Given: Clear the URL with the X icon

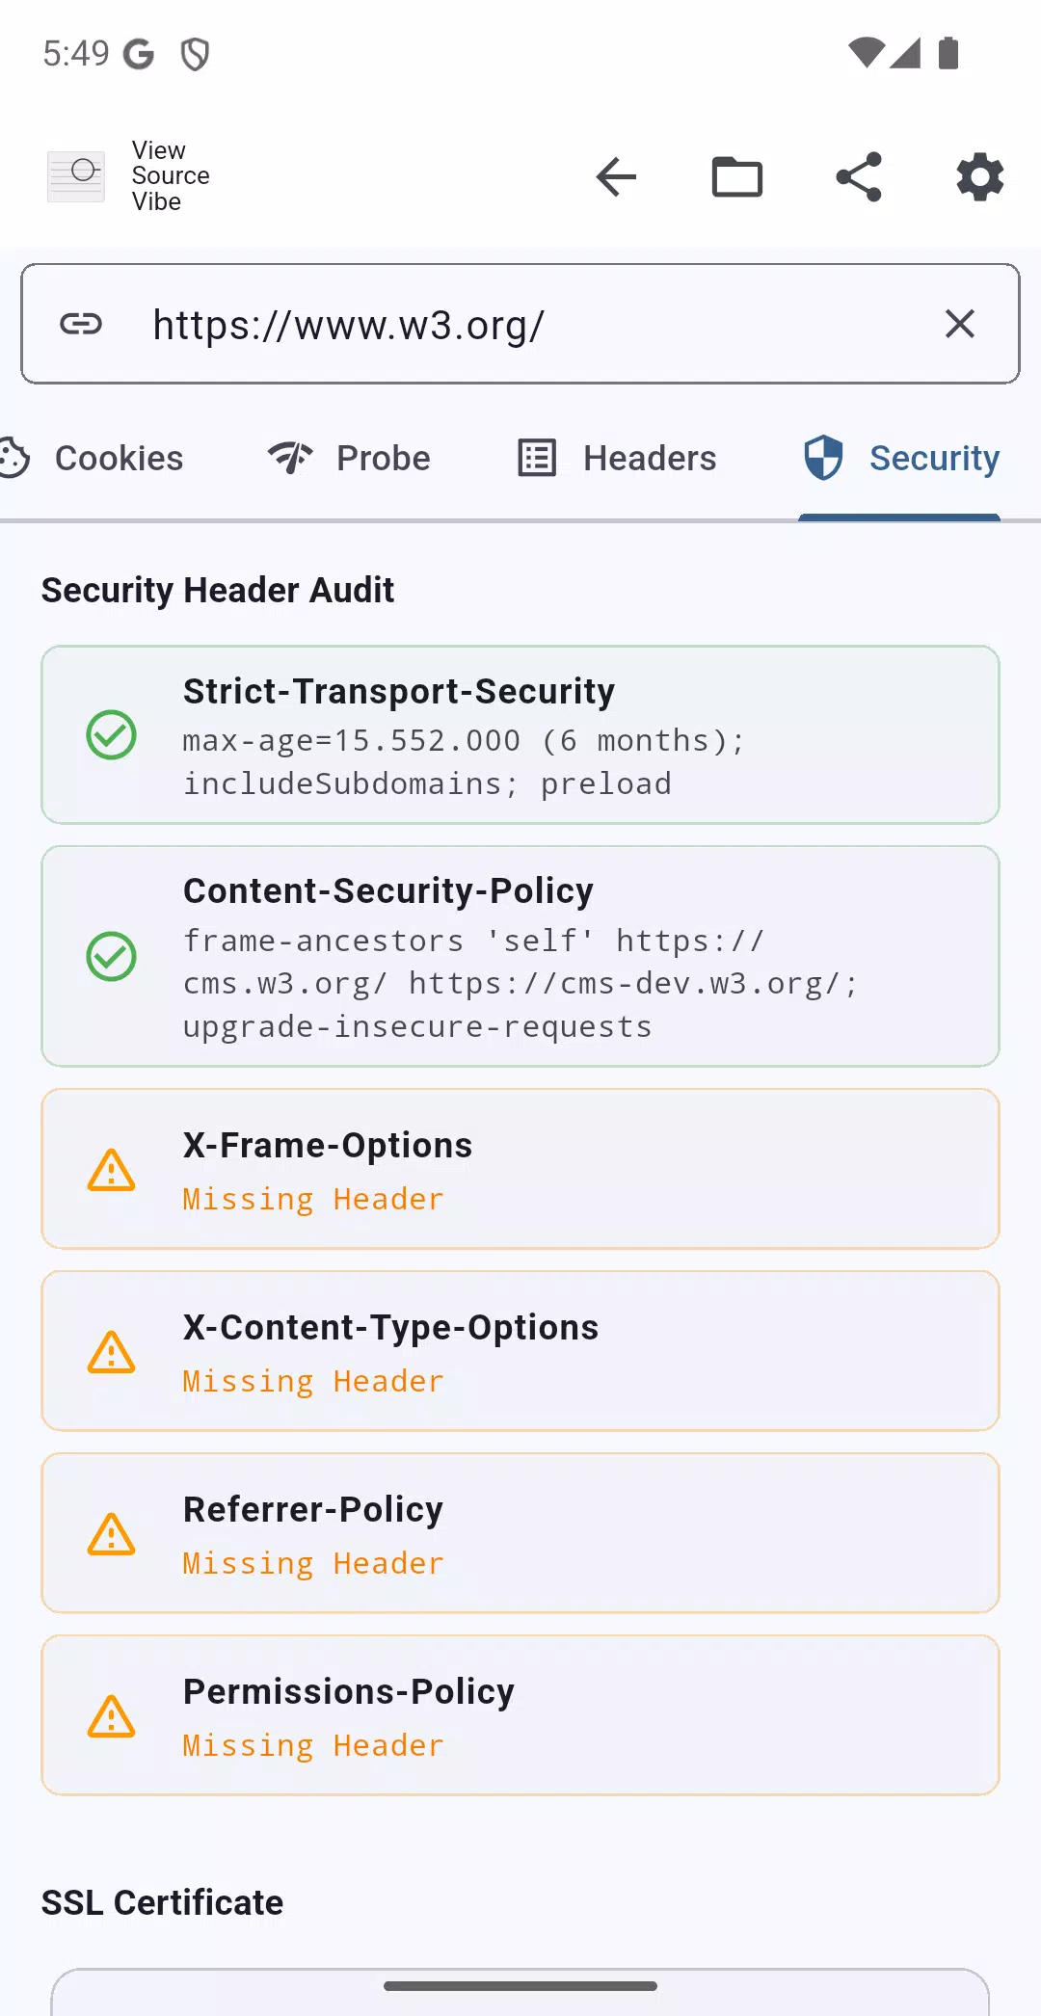Looking at the screenshot, I should tap(960, 324).
